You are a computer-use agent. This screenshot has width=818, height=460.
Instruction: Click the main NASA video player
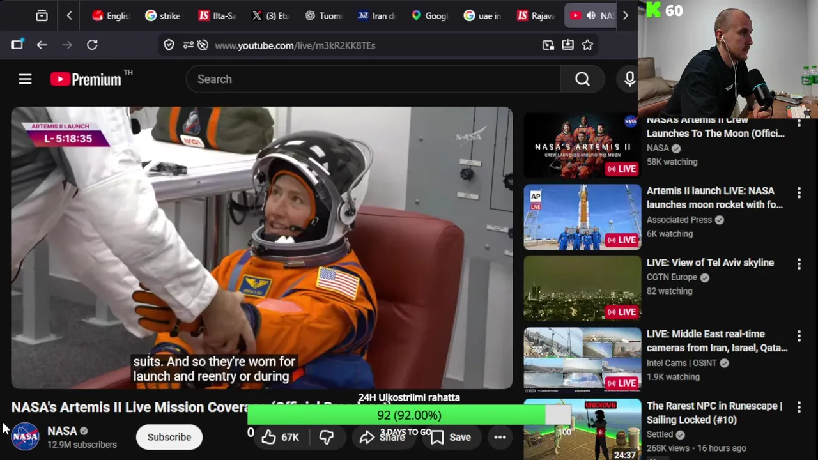[x=262, y=248]
